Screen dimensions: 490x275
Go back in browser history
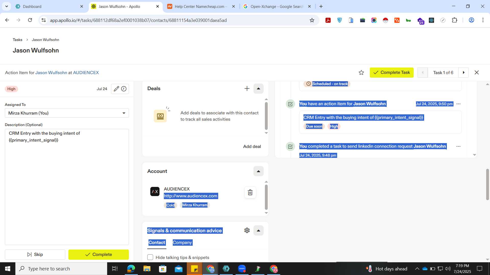[x=7, y=20]
